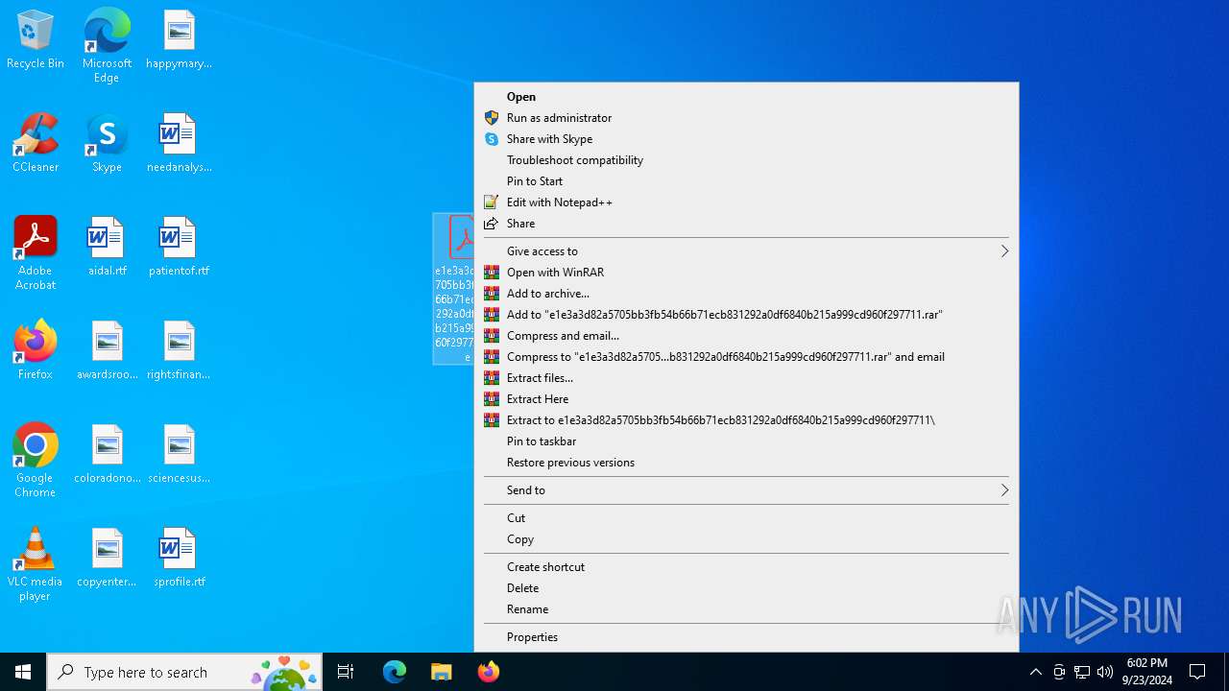Show hidden system tray icons
The width and height of the screenshot is (1229, 691).
[1035, 672]
